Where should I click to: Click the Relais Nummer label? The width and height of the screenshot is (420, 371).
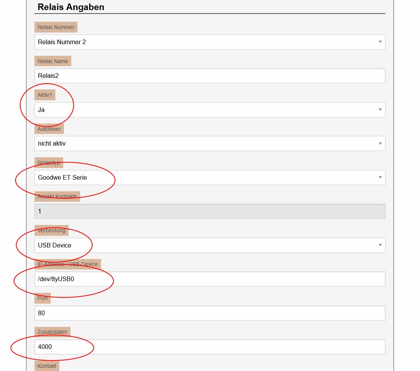[56, 27]
